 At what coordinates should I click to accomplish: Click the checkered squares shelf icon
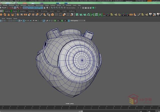[x=72, y=15]
